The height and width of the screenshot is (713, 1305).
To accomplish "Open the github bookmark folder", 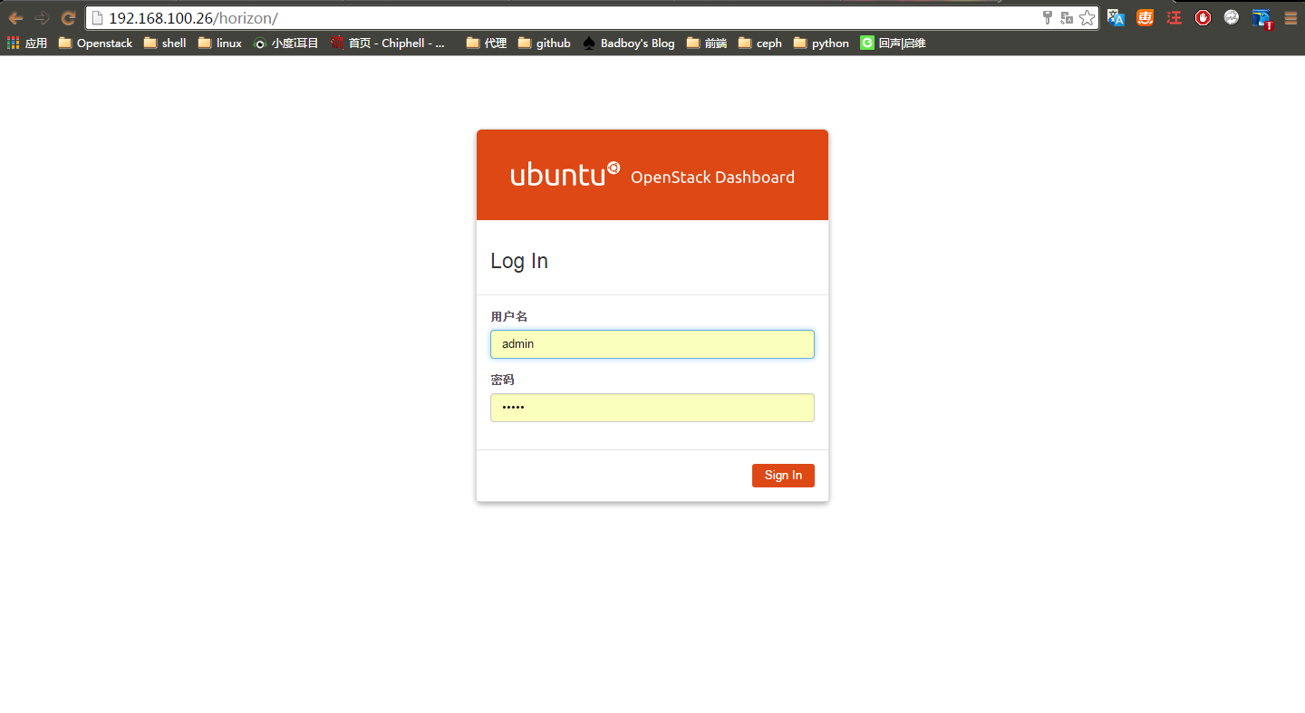I will (x=545, y=43).
